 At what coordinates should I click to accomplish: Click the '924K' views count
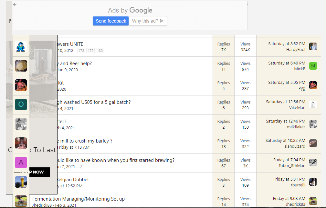click(245, 50)
